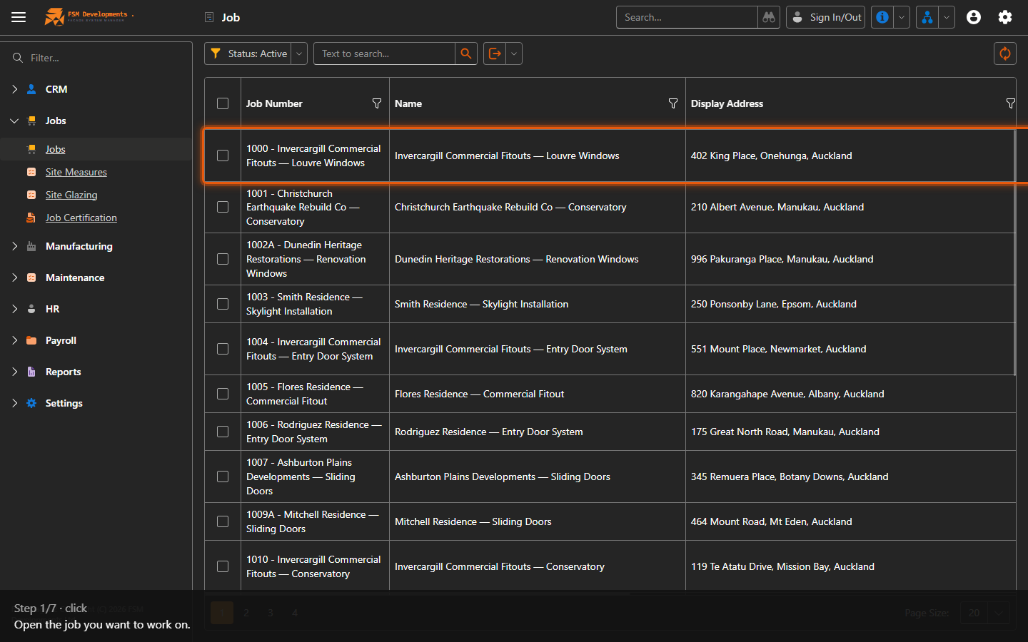Open the export options dropdown arrow
The width and height of the screenshot is (1028, 642).
[514, 53]
